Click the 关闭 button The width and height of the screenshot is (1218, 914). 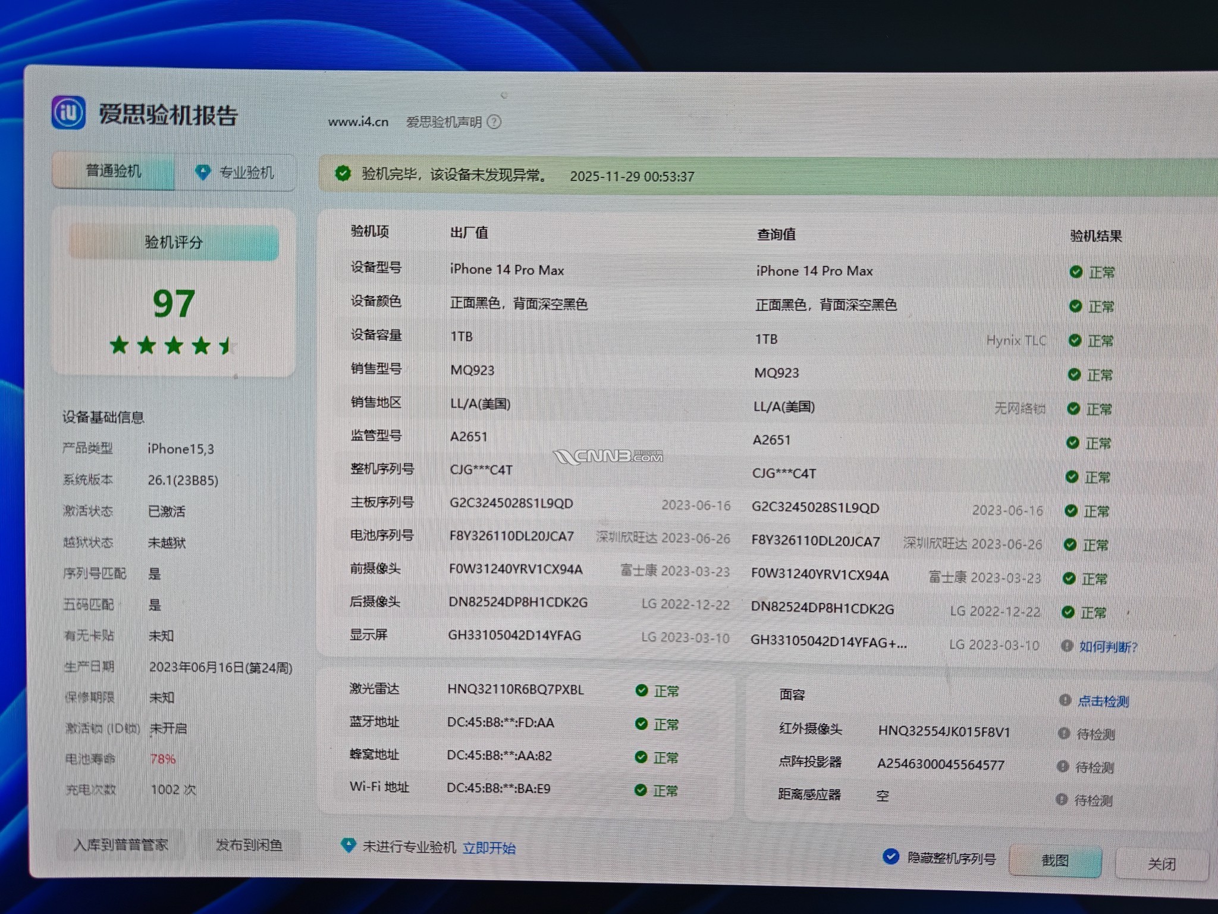coord(1161,863)
